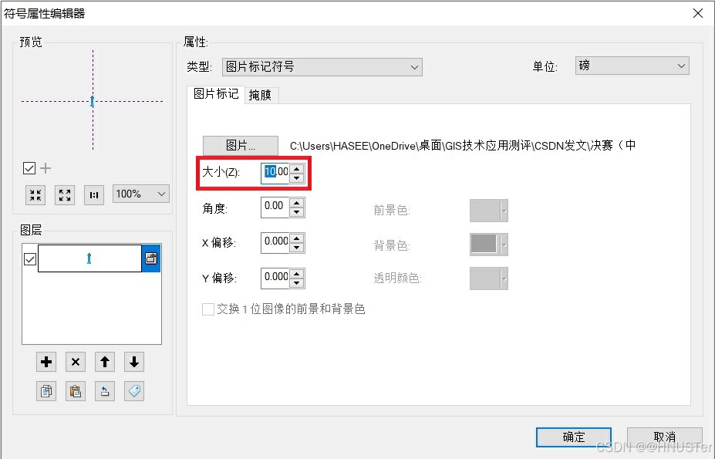
Task: Click the 确定 button
Action: tap(574, 437)
